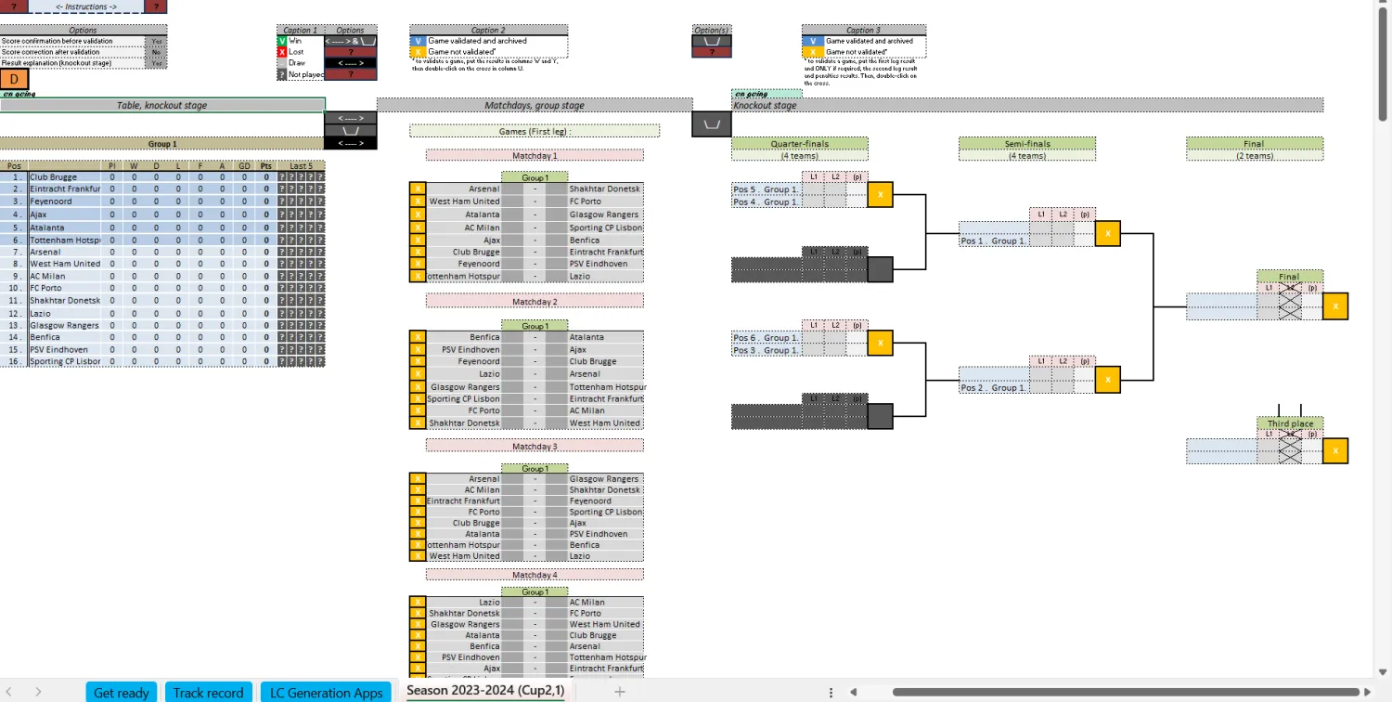Click X for Lazio vs Arsenal game

click(418, 374)
